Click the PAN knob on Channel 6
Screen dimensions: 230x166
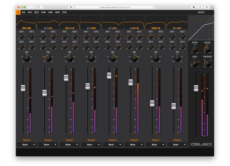tap(134, 58)
